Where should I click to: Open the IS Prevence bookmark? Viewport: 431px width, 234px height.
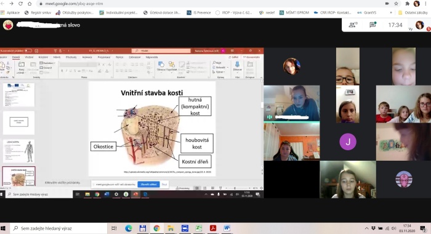click(199, 12)
